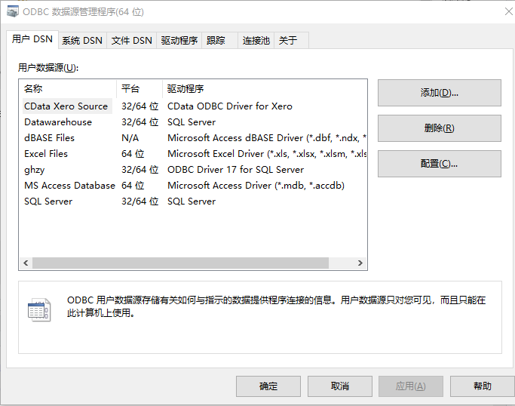Select the ghzy data source
The height and width of the screenshot is (406, 515).
point(35,170)
